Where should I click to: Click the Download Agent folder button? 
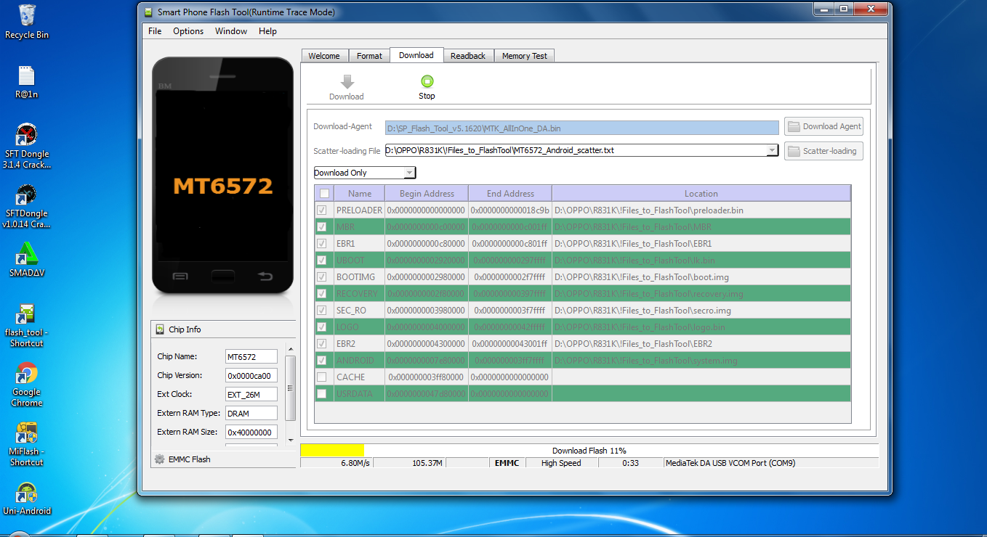pyautogui.click(x=823, y=126)
